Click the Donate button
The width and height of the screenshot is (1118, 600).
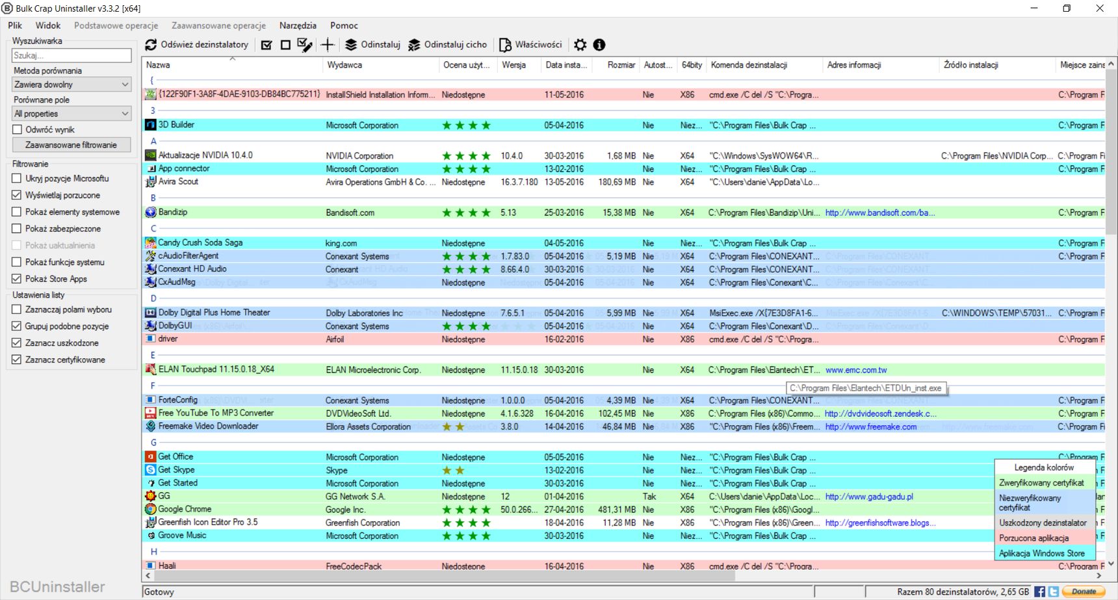click(x=1084, y=592)
